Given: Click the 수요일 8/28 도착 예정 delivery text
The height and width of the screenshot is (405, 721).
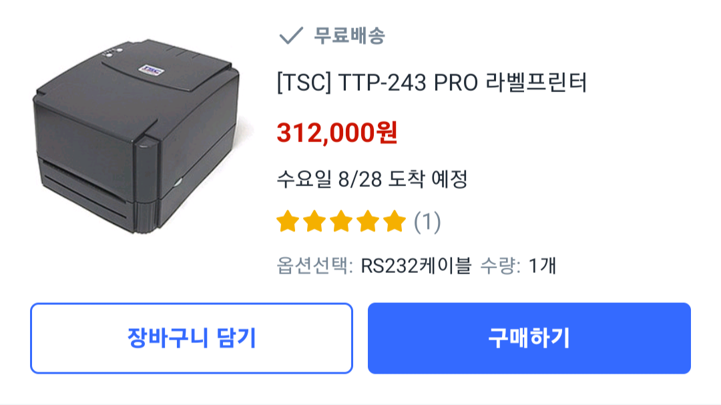Looking at the screenshot, I should (x=372, y=179).
